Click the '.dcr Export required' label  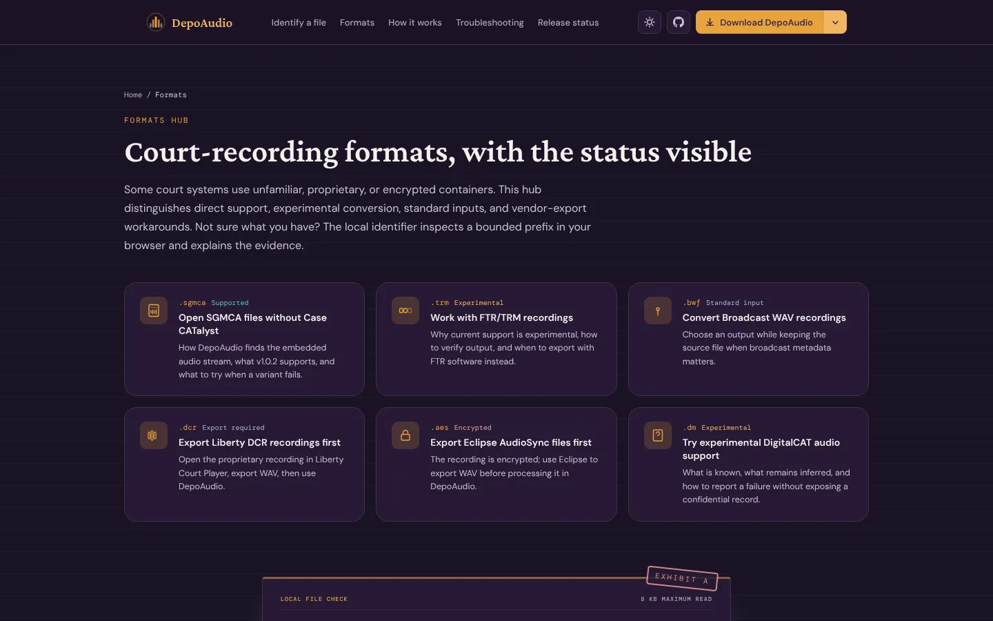pyautogui.click(x=221, y=428)
